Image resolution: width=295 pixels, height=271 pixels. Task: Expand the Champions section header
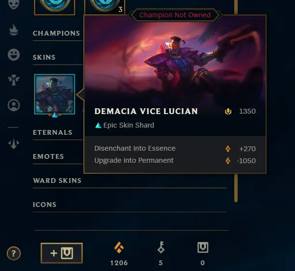pyautogui.click(x=56, y=33)
